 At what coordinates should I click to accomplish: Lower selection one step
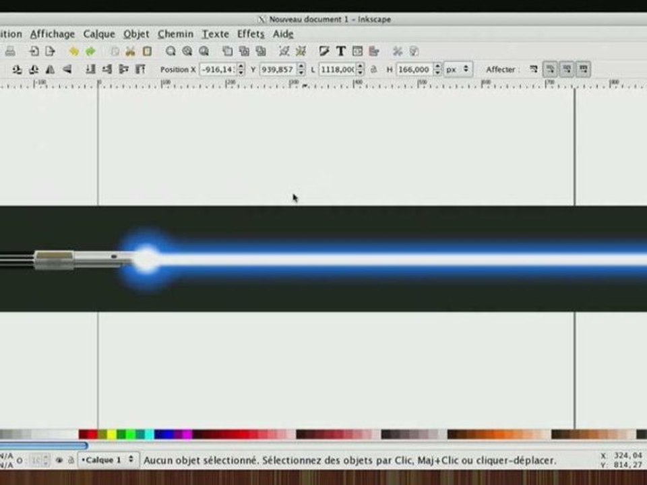click(x=107, y=69)
